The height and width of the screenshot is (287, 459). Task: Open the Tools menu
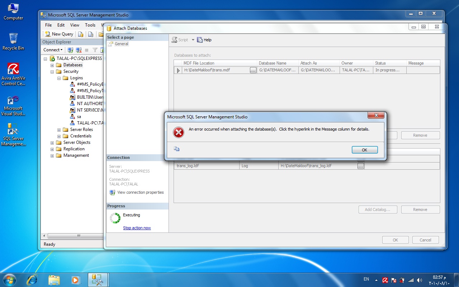90,25
